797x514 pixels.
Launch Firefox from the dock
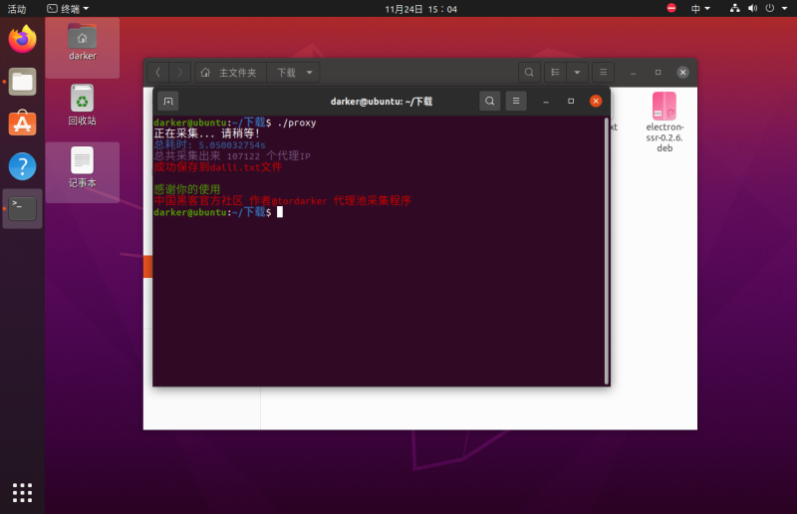tap(22, 40)
